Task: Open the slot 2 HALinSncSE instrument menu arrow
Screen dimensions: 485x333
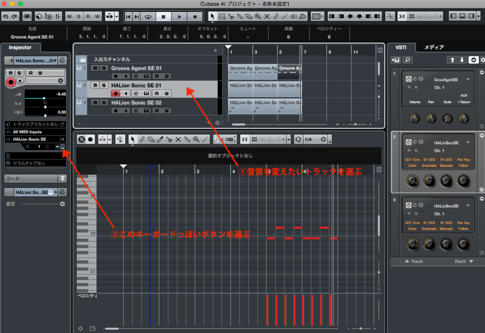Action: click(467, 142)
